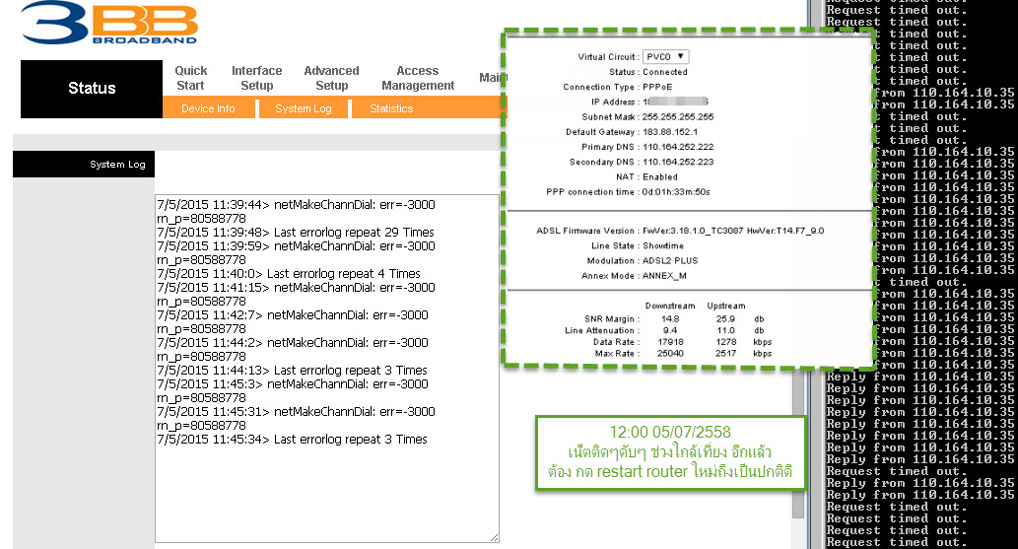Select Secondary DNS value 110.164.252.223
This screenshot has width=1018, height=549.
coord(678,162)
